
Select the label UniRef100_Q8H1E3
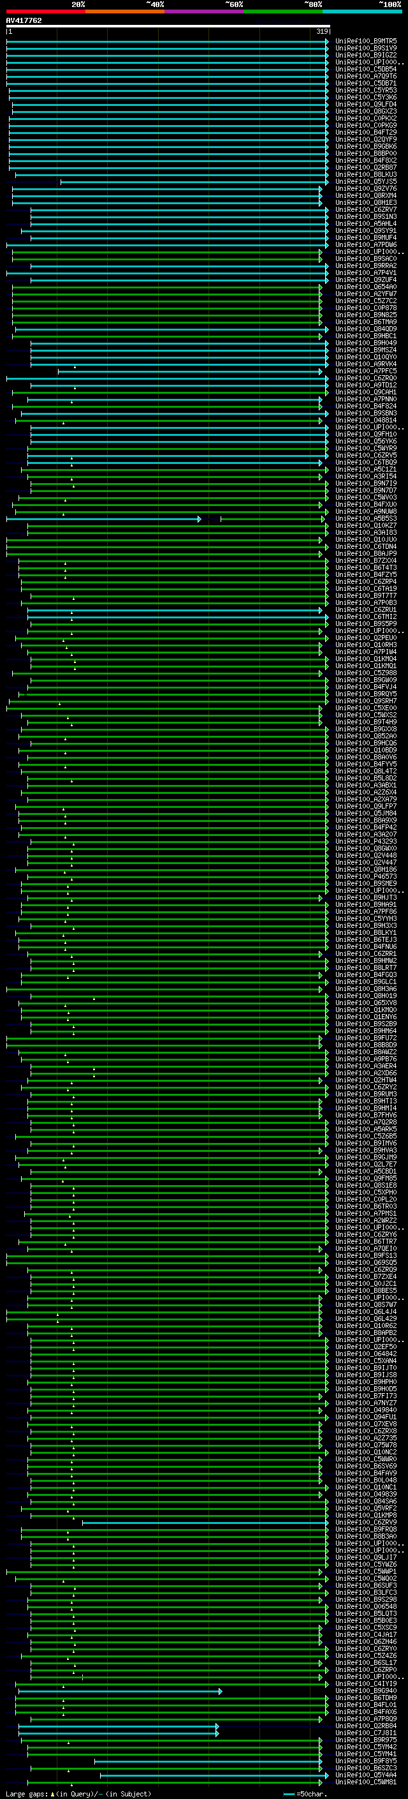[x=366, y=202]
